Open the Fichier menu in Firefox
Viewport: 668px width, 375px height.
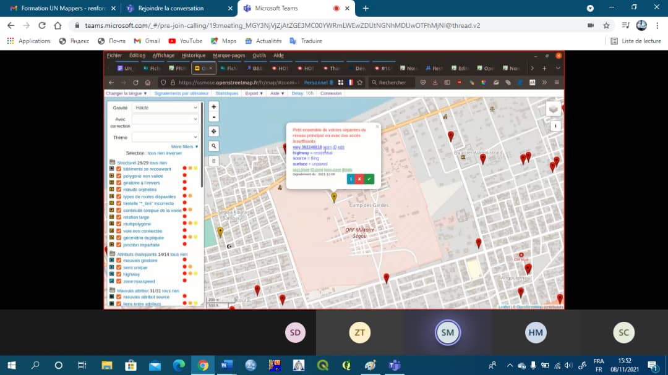(x=114, y=56)
